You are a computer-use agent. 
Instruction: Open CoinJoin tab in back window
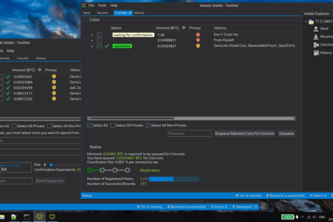coord(23,58)
